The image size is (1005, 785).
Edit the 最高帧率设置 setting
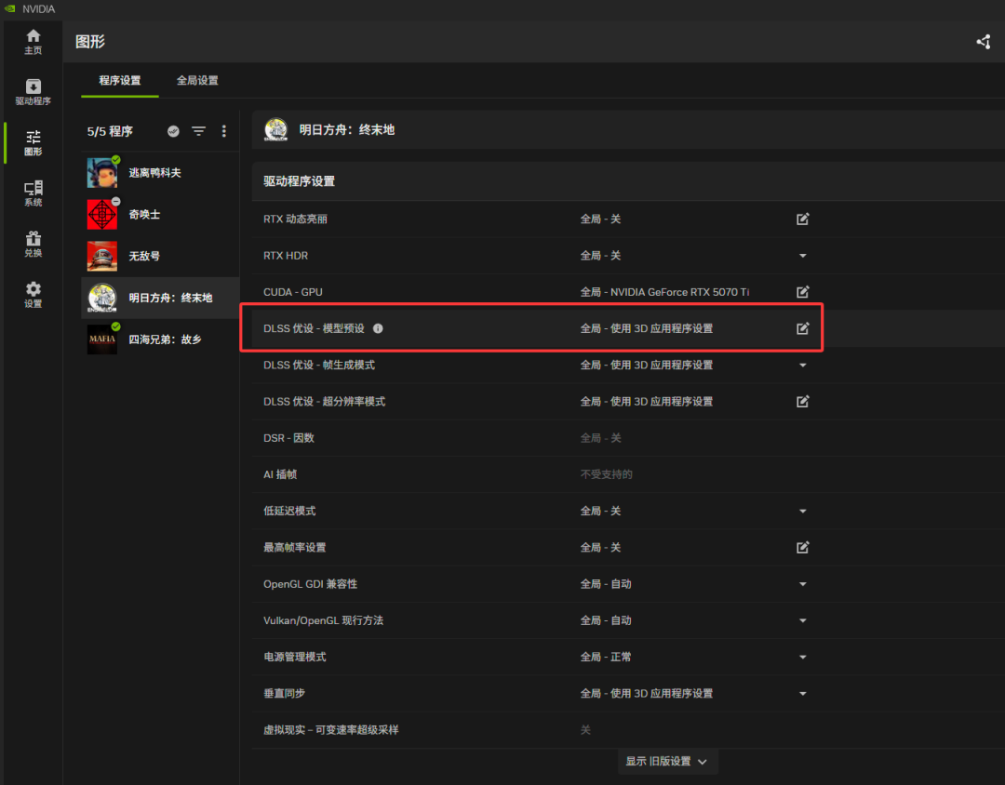pyautogui.click(x=802, y=548)
